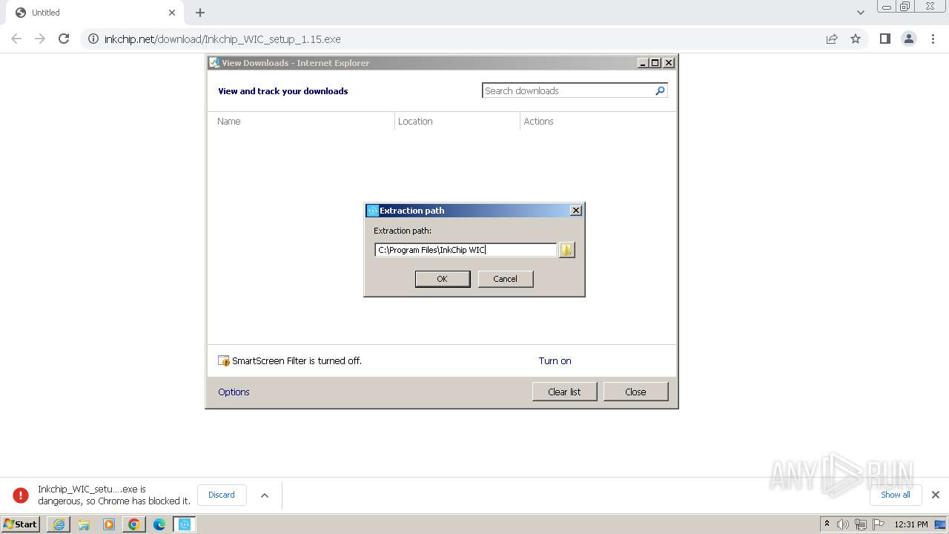
Task: Open a new tab with plus button
Action: 200,13
